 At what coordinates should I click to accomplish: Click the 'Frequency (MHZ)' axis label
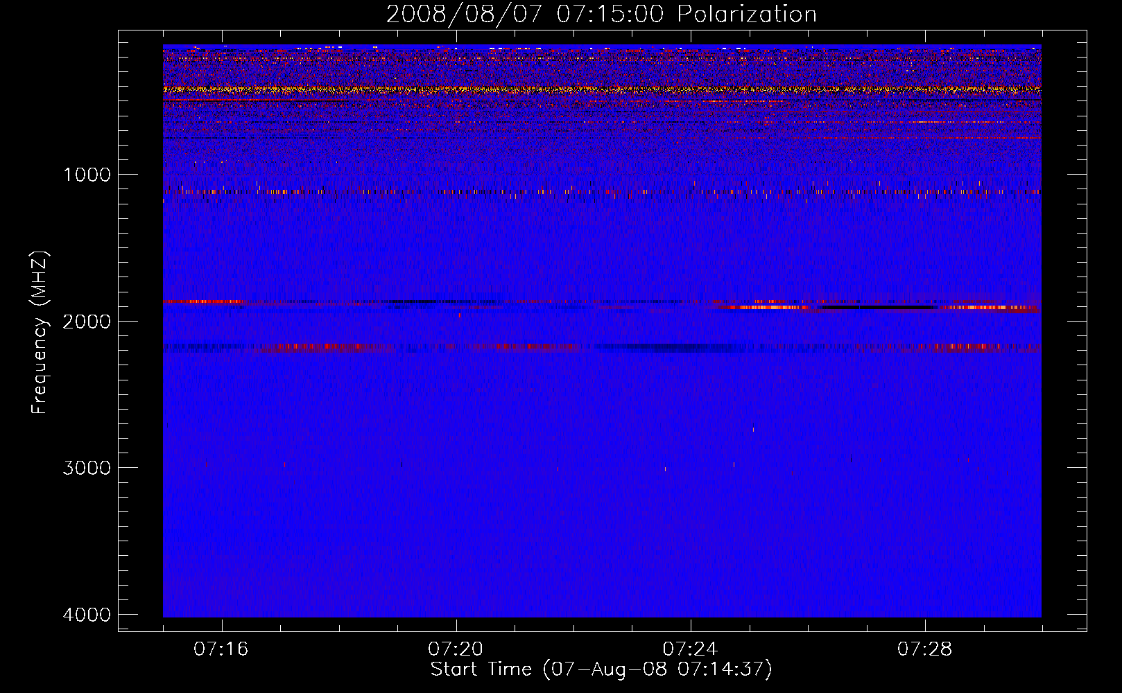(39, 332)
